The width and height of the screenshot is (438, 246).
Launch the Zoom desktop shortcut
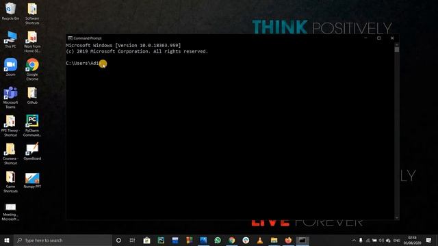point(10,67)
